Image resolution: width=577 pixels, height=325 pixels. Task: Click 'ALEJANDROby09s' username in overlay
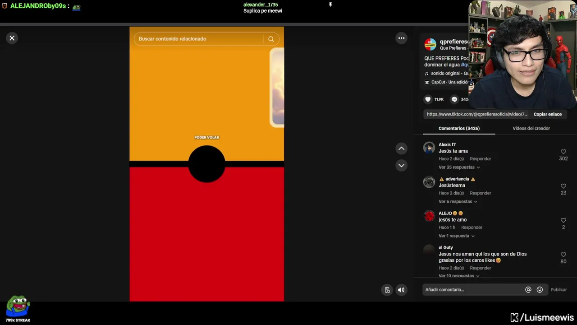(38, 6)
